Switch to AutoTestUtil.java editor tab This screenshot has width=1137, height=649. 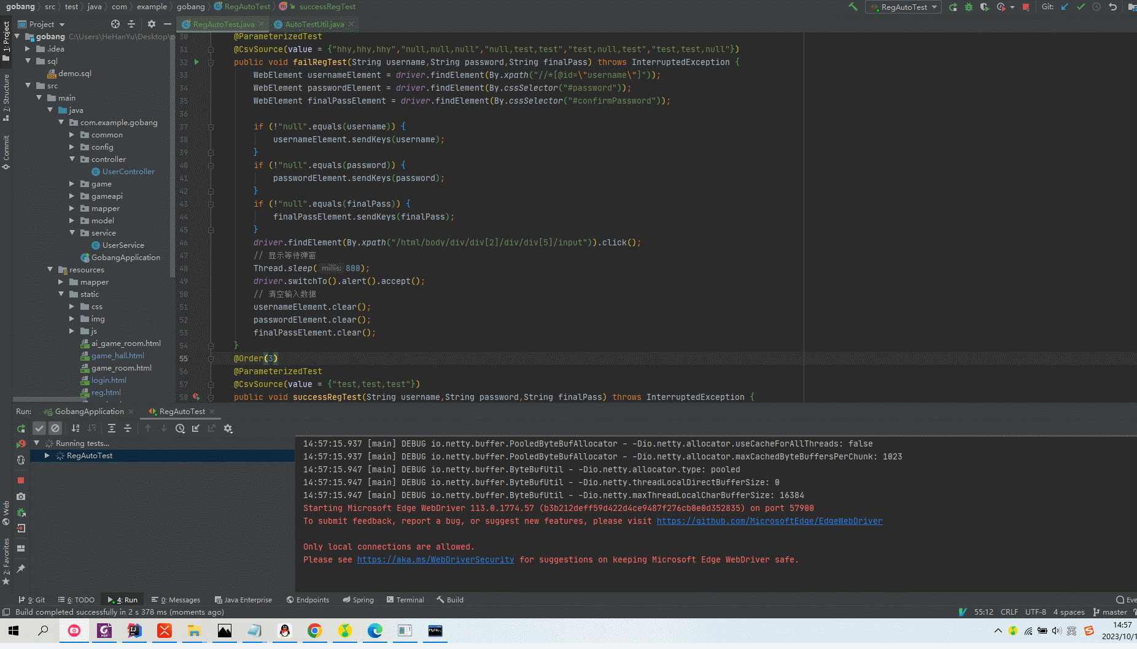pyautogui.click(x=314, y=24)
